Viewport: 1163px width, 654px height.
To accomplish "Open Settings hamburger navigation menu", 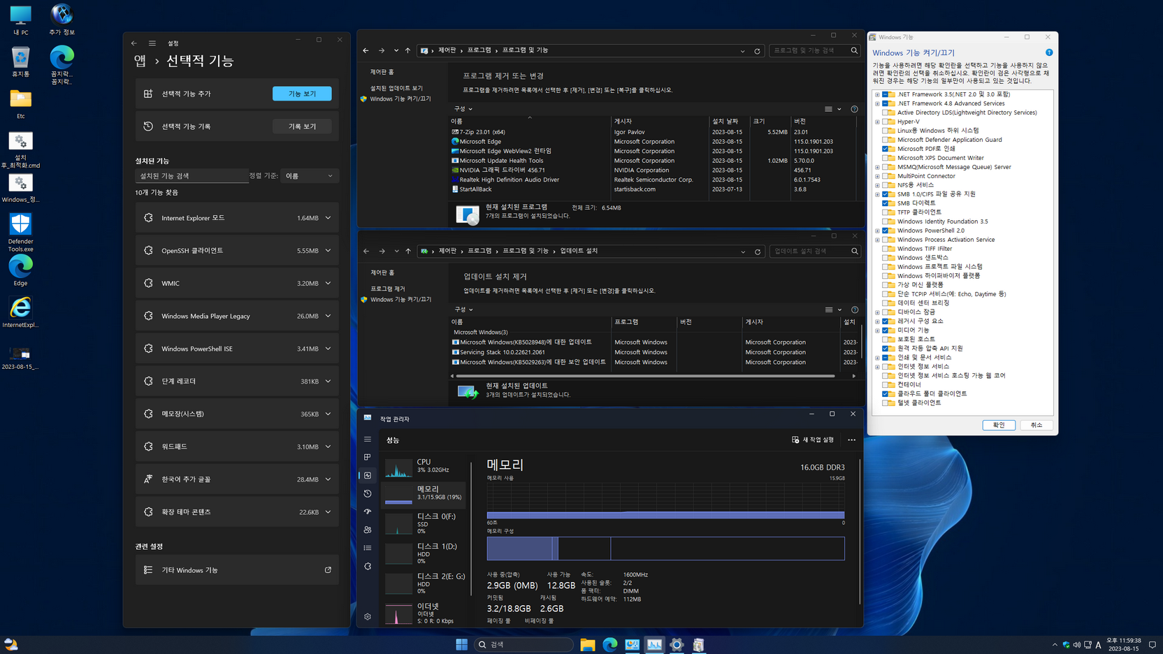I will click(x=152, y=43).
